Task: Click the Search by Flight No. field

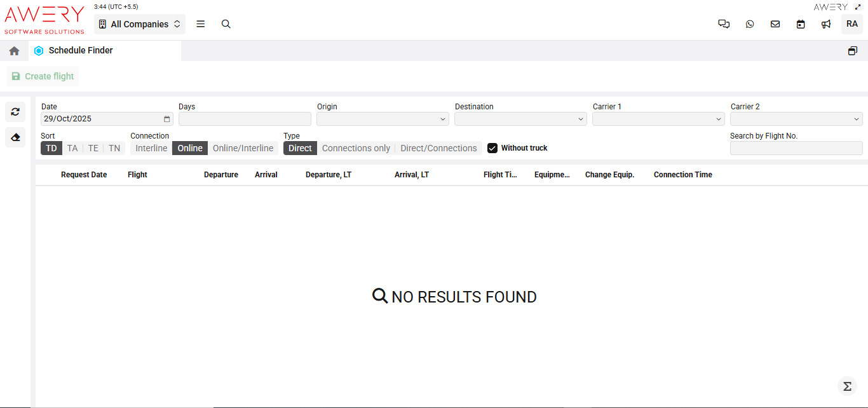Action: (x=796, y=148)
